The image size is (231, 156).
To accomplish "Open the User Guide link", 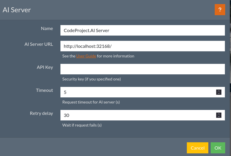I will 86,56.
